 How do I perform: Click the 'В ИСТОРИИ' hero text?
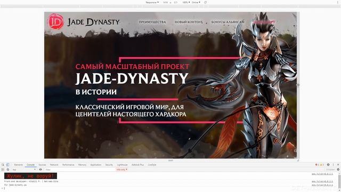click(96, 92)
